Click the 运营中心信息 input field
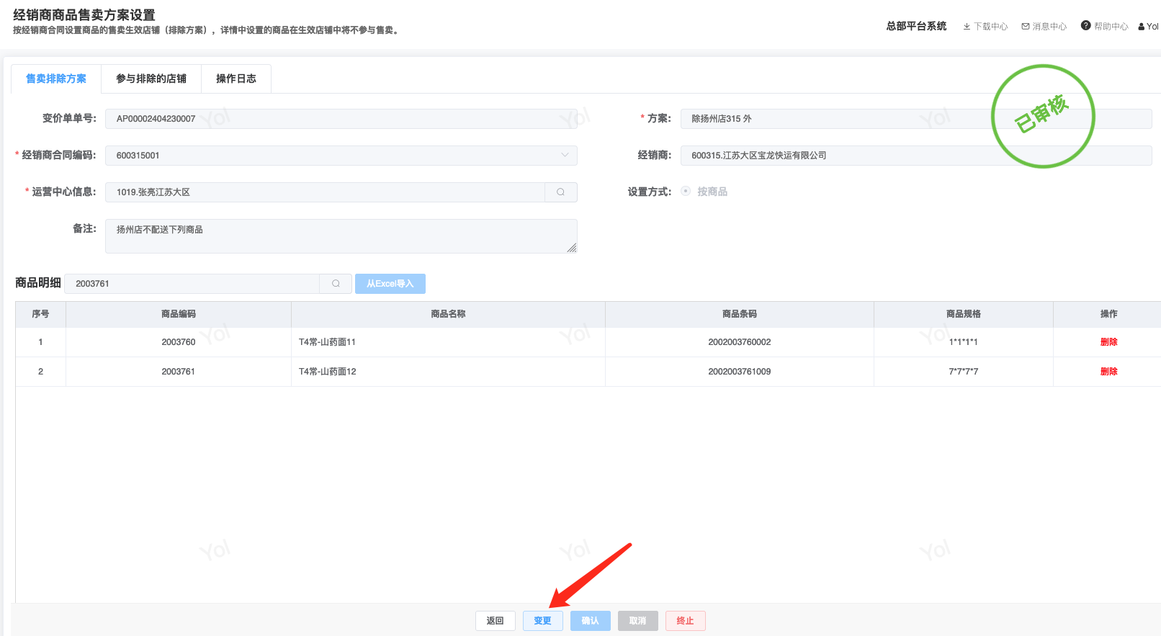 click(x=326, y=192)
